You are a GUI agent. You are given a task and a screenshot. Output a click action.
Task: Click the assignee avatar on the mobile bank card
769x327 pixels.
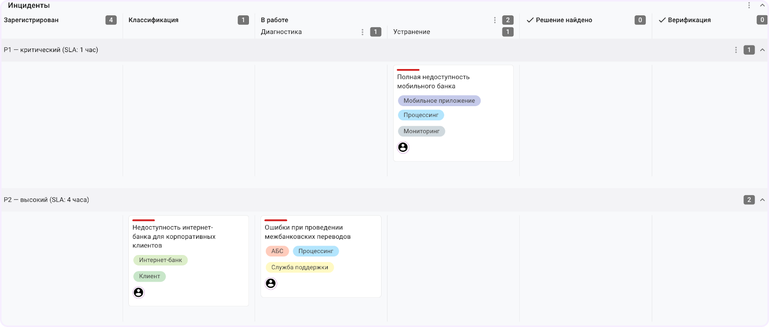coord(403,147)
